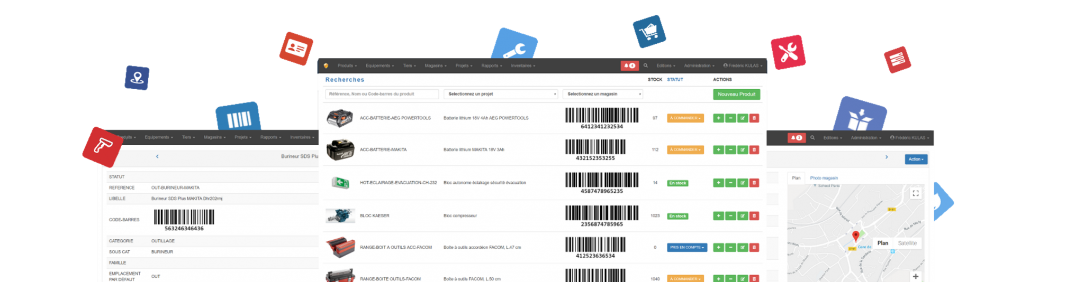This screenshot has height=282, width=1084.
Task: Open the Inventaires menu in the left window
Action: 302,137
